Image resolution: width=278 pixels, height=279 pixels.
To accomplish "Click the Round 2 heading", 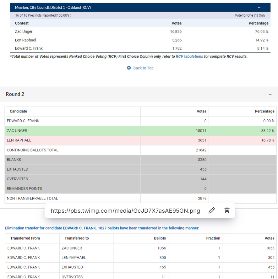I will pyautogui.click(x=15, y=94).
